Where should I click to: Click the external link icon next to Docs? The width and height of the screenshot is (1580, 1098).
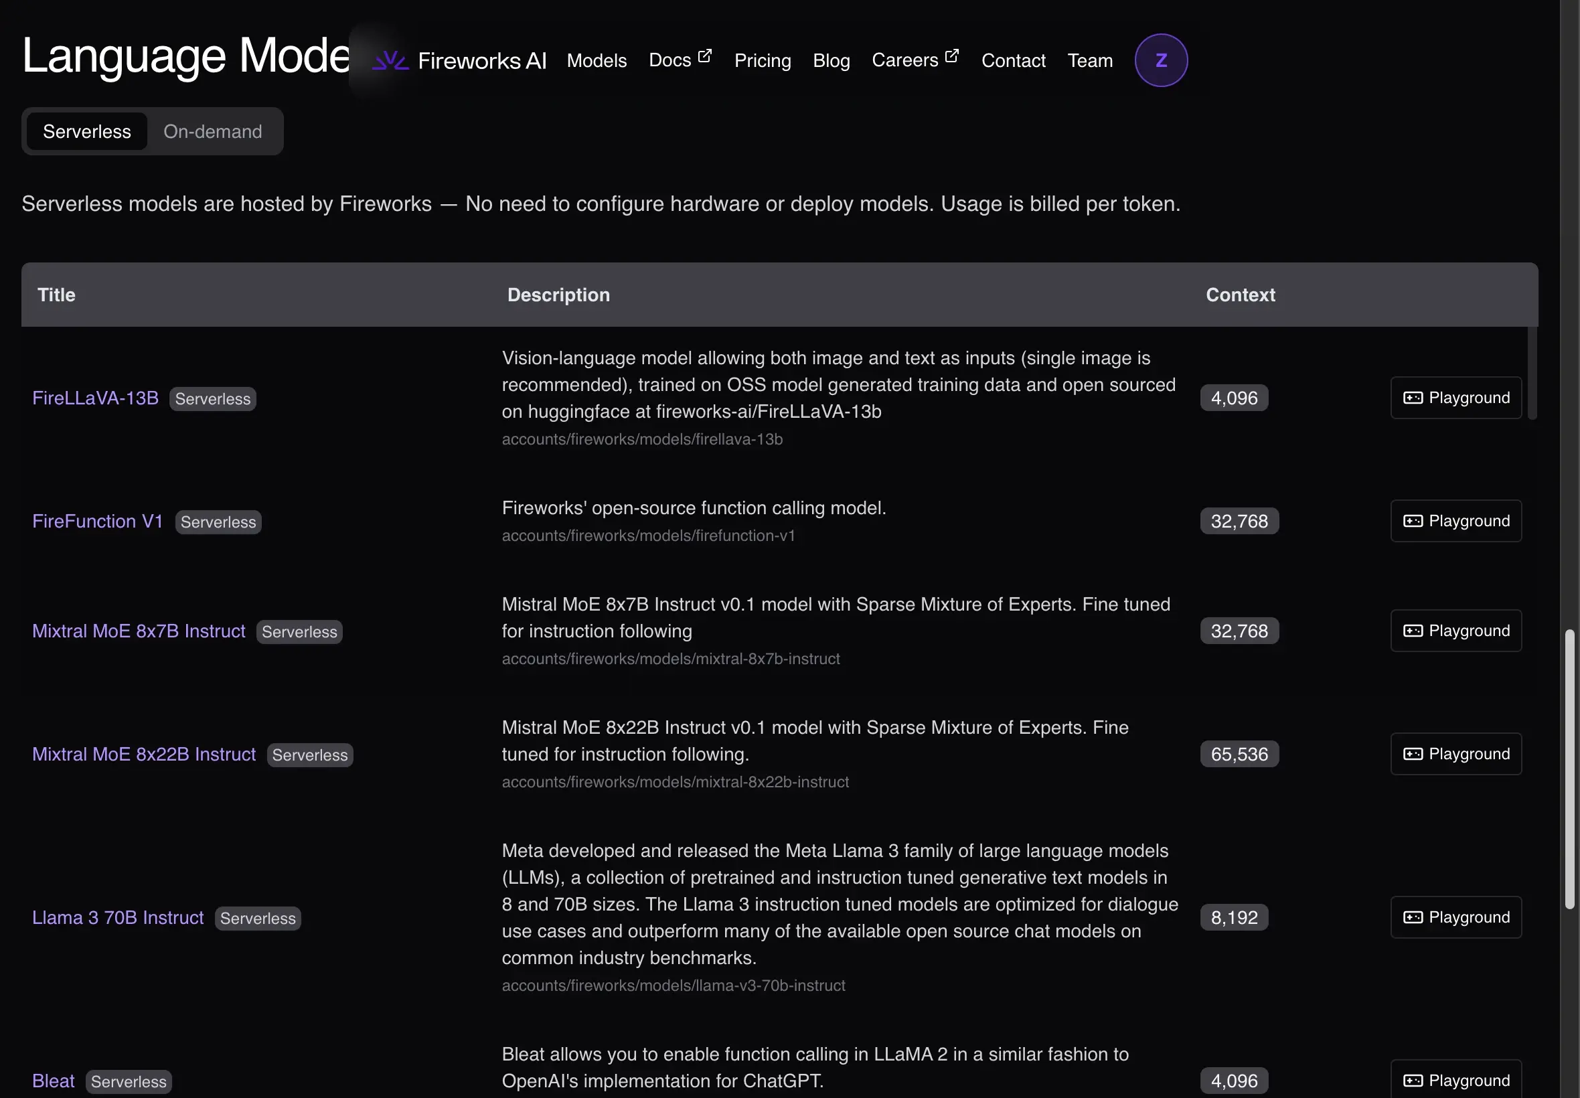(704, 56)
